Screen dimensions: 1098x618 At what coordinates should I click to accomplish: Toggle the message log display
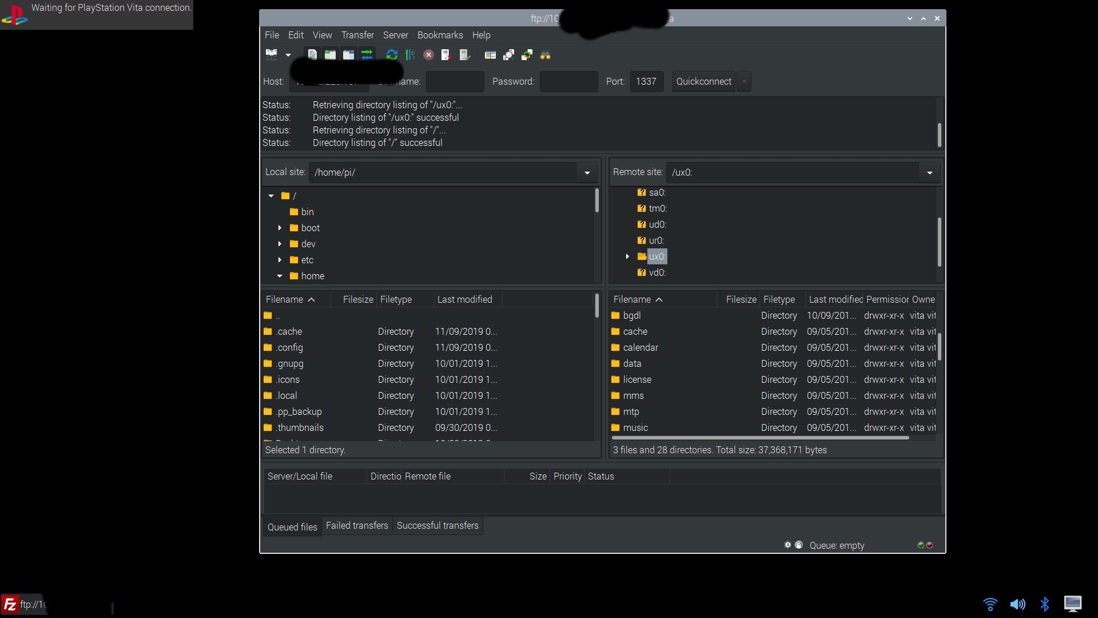(x=312, y=55)
